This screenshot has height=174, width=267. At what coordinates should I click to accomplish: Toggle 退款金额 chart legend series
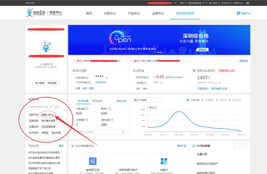[x=235, y=100]
